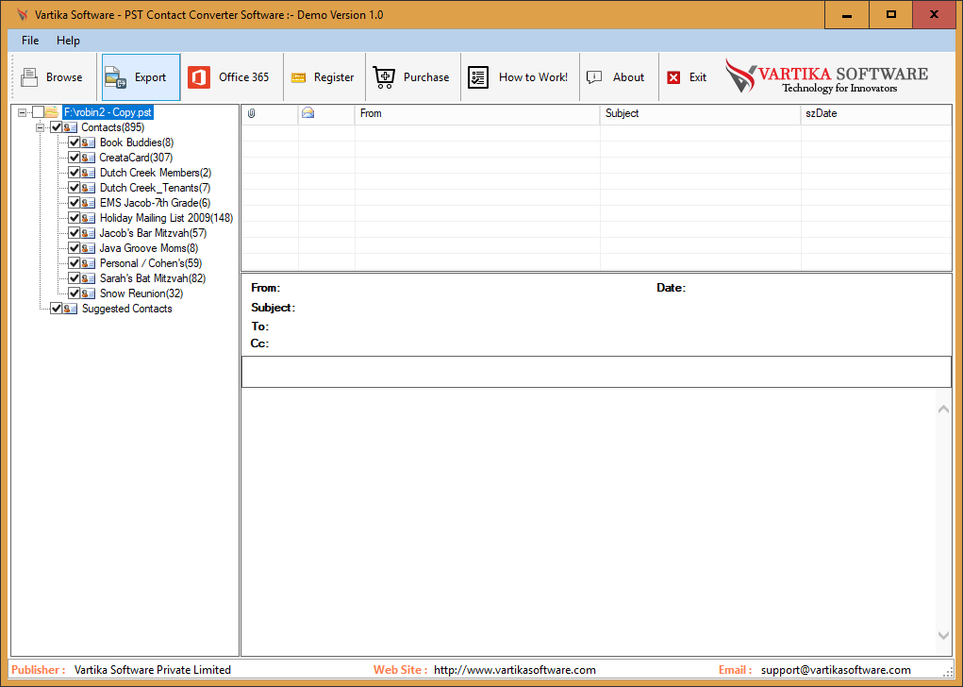Select the EMS Jacob-7th Grade(6) folder label

click(156, 203)
